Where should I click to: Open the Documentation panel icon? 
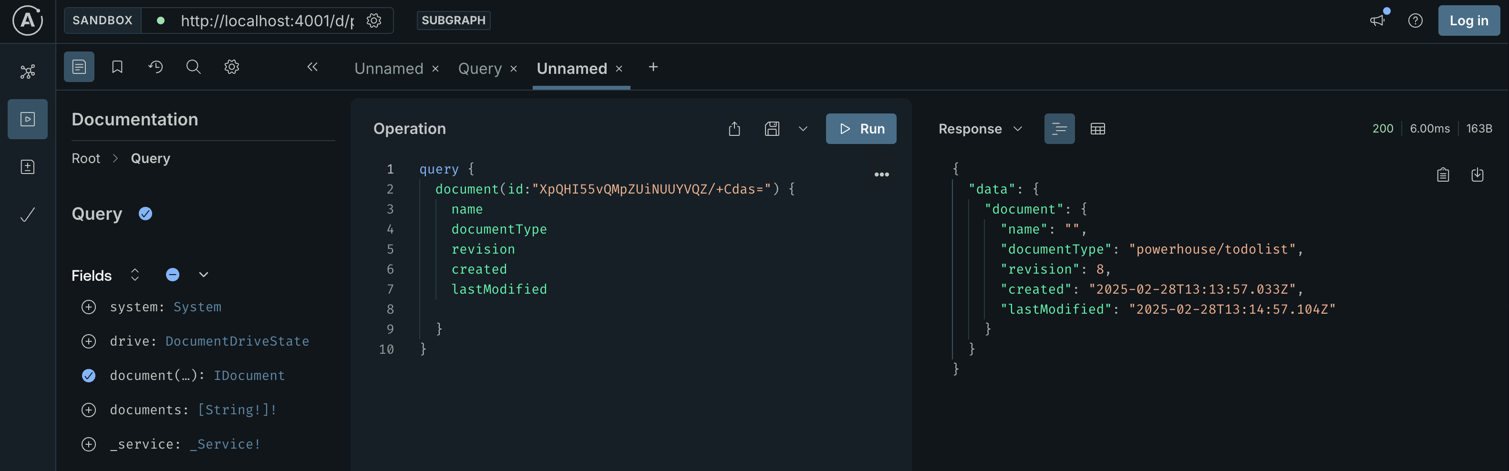[x=79, y=66]
